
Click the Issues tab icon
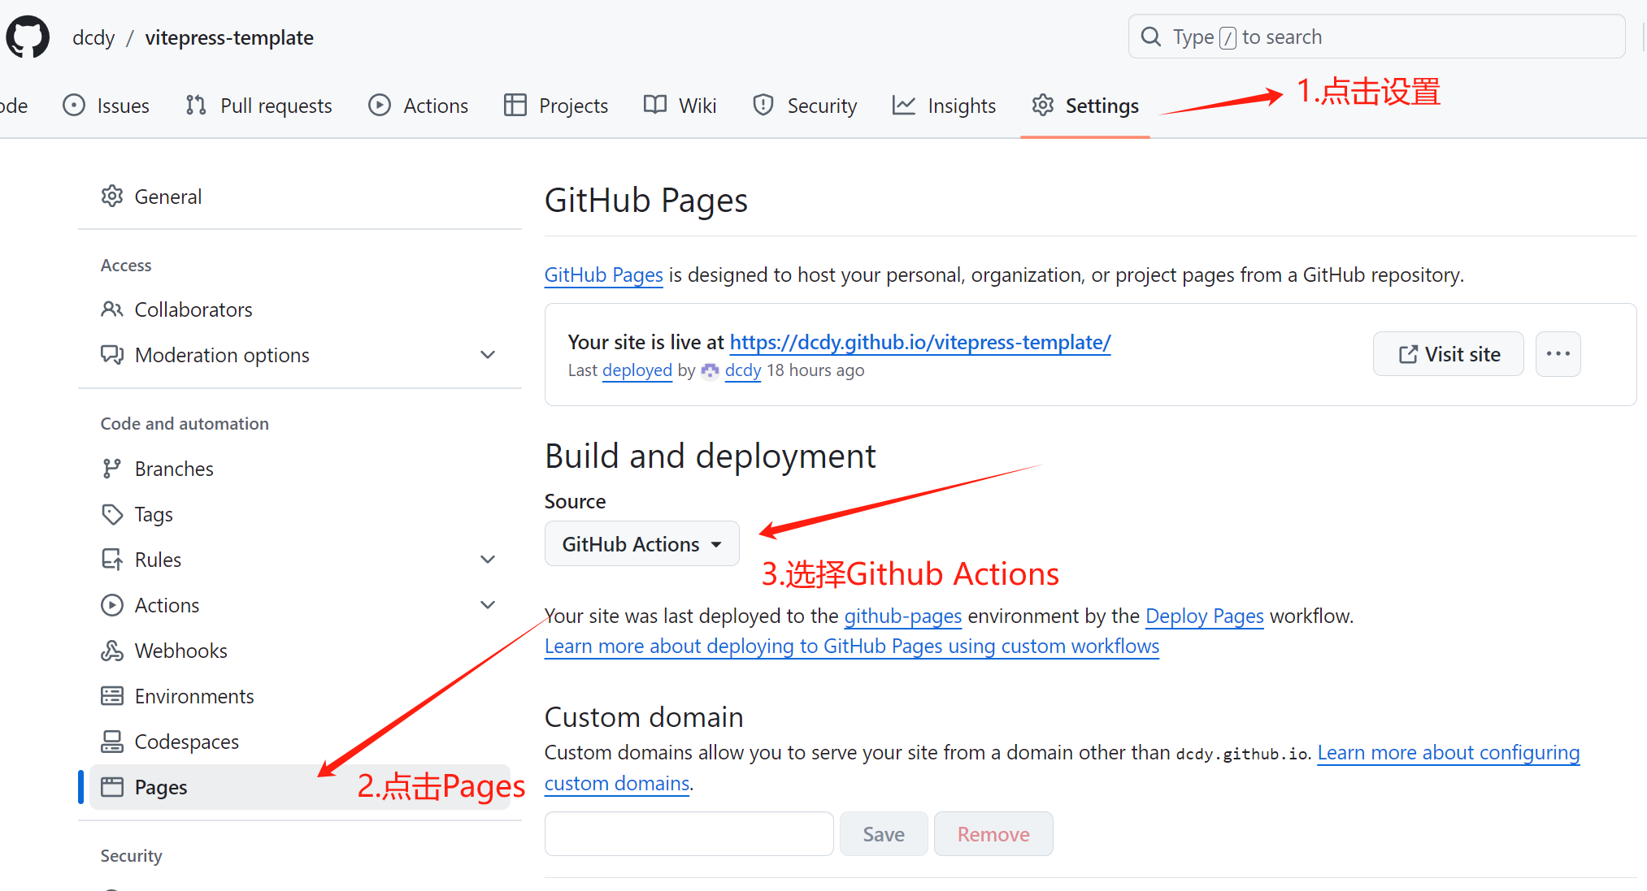point(74,106)
